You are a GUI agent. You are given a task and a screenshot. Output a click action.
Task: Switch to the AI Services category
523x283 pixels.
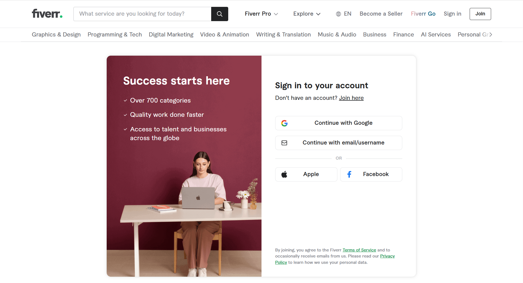(436, 35)
